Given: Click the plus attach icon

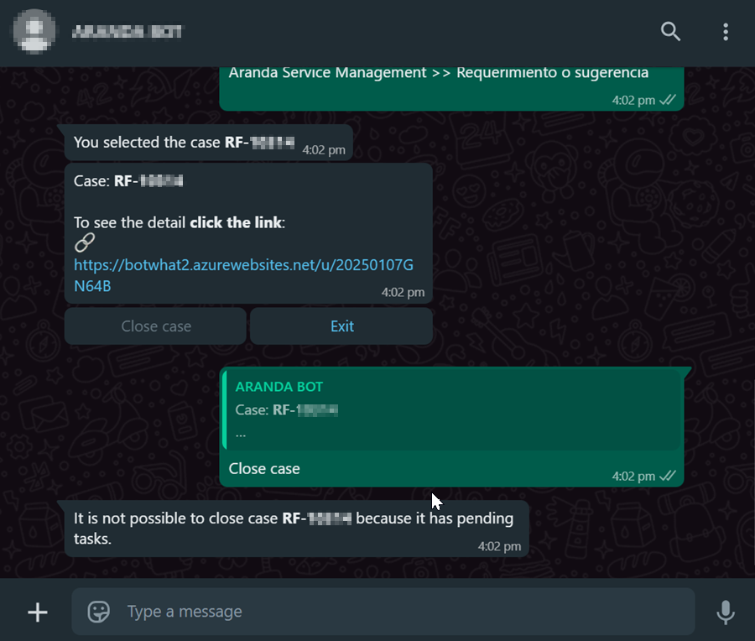Looking at the screenshot, I should (38, 612).
